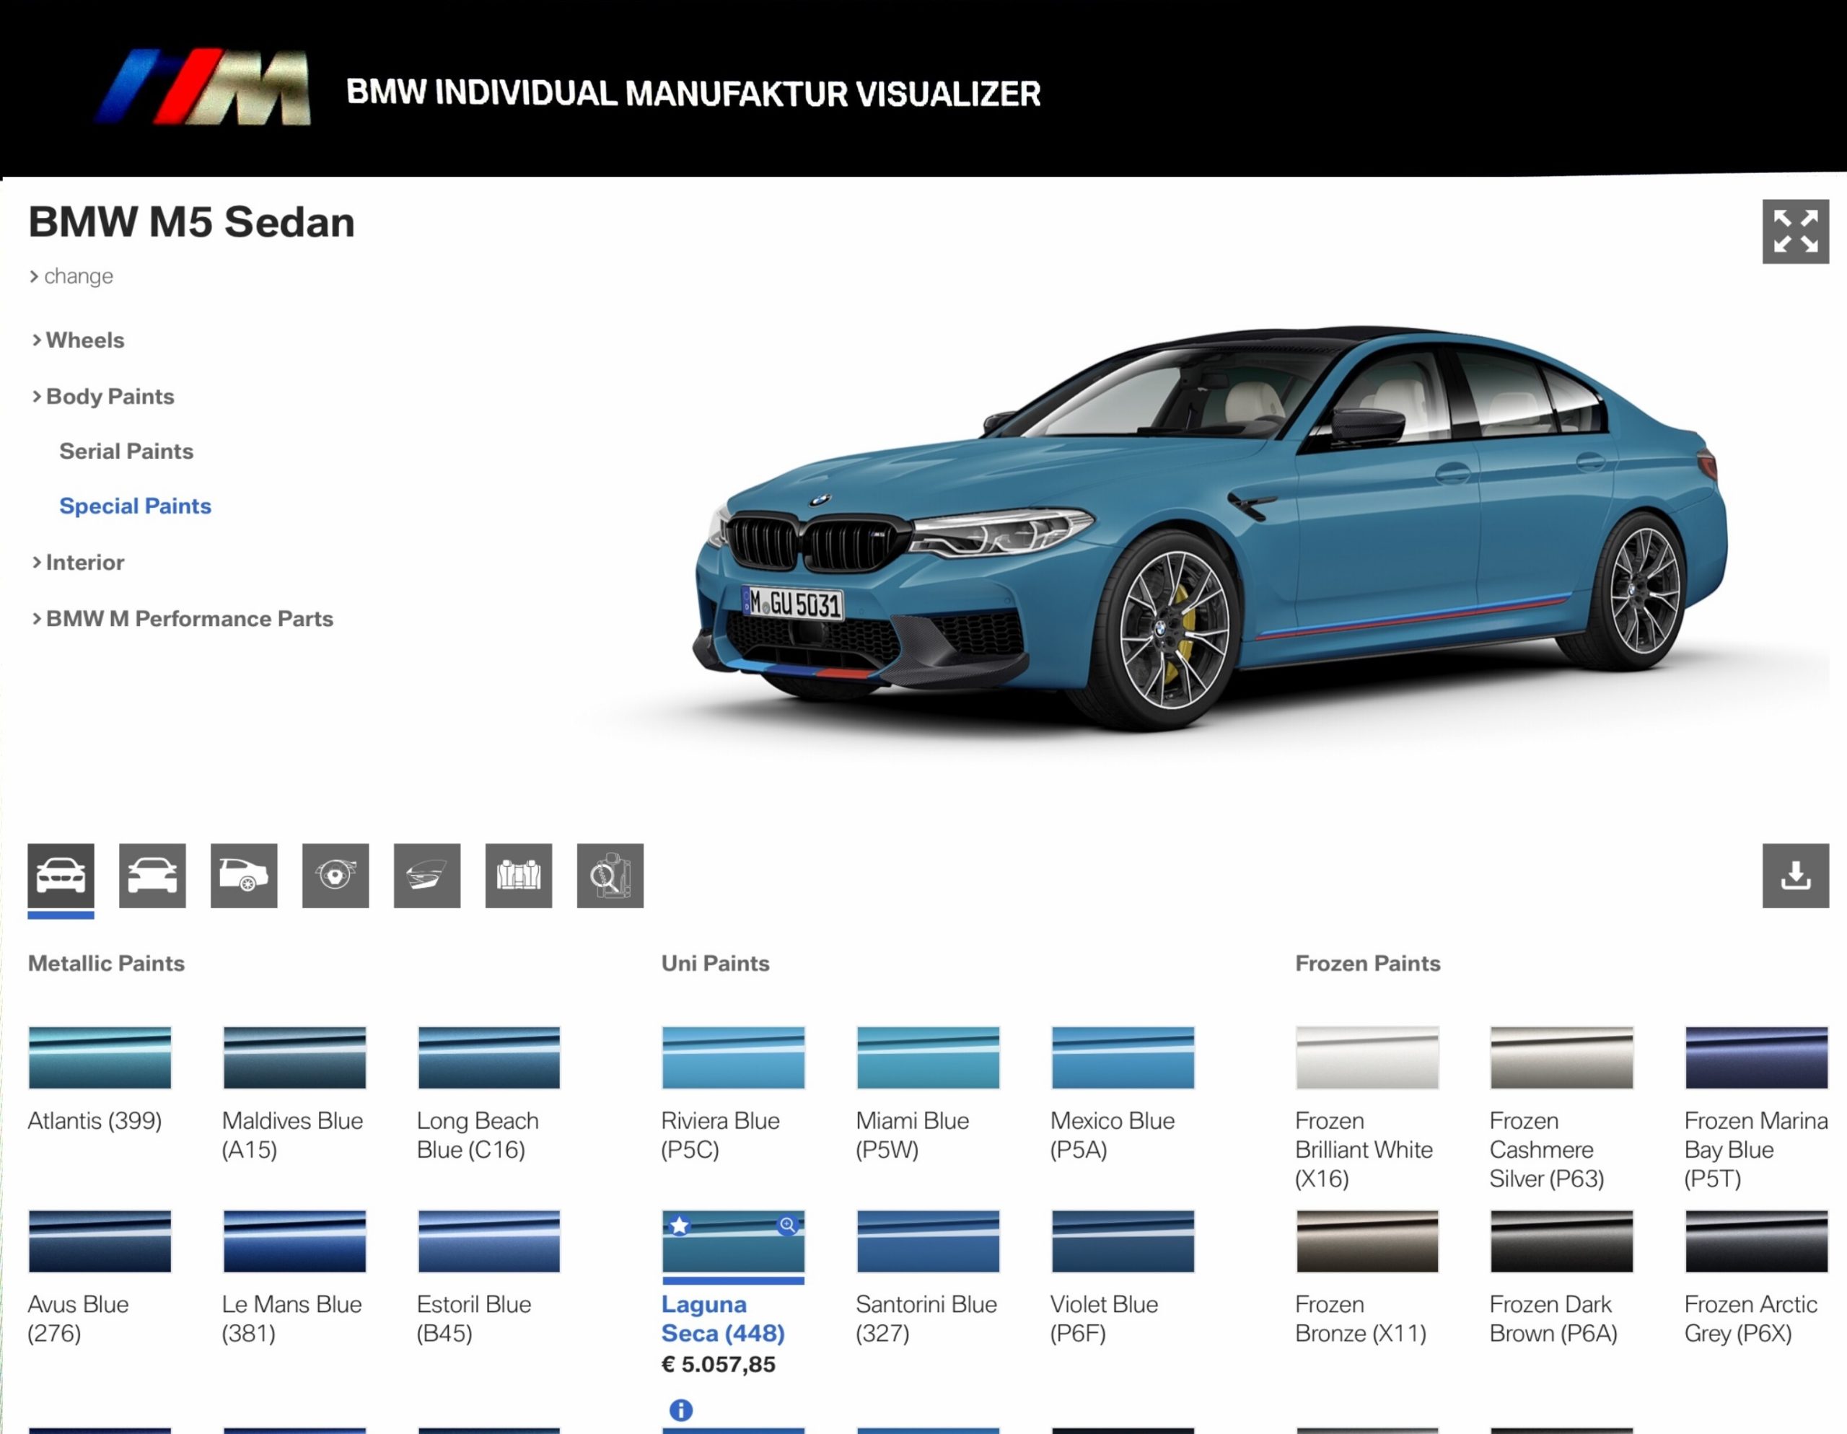1847x1434 pixels.
Task: Switch to rear car view icon
Action: (244, 875)
